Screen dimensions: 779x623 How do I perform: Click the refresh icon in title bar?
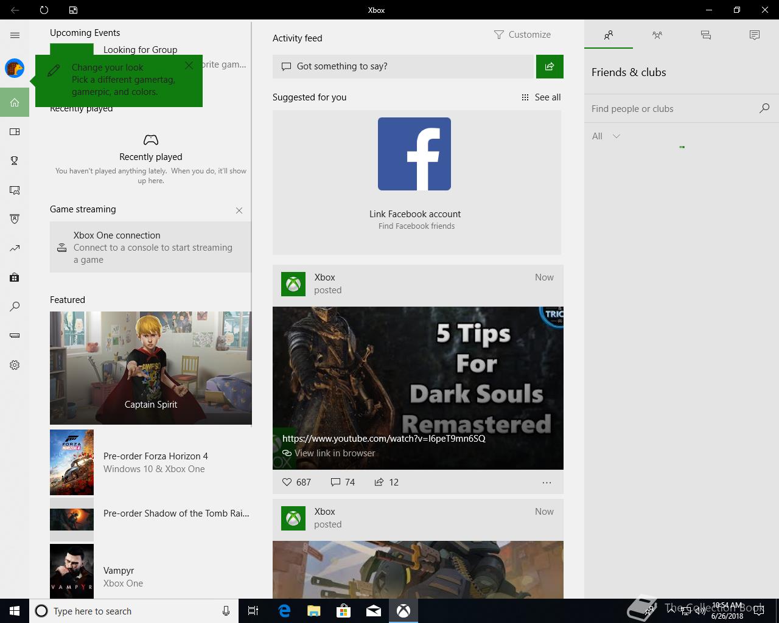pyautogui.click(x=44, y=10)
